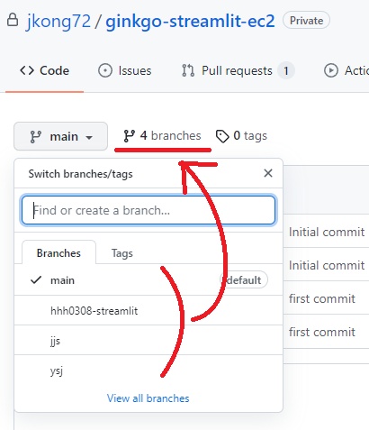Open the jkong72 owner profile link
Viewport: 369px width, 430px height.
coord(58,22)
